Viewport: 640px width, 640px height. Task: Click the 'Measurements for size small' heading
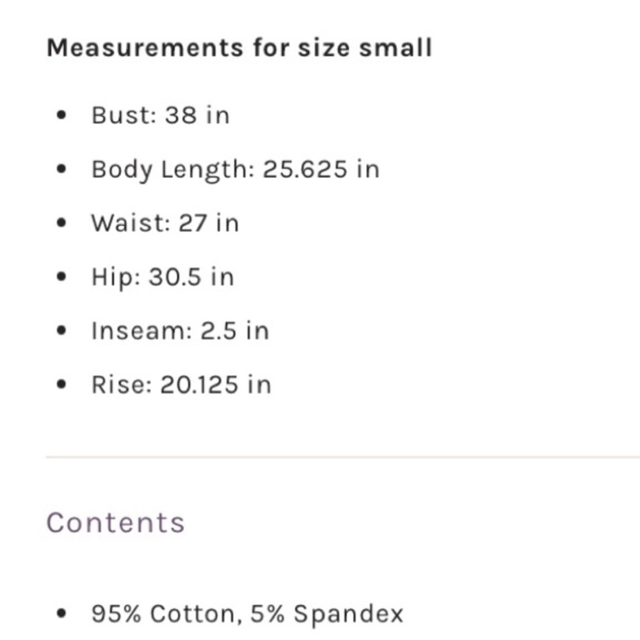[x=239, y=48]
